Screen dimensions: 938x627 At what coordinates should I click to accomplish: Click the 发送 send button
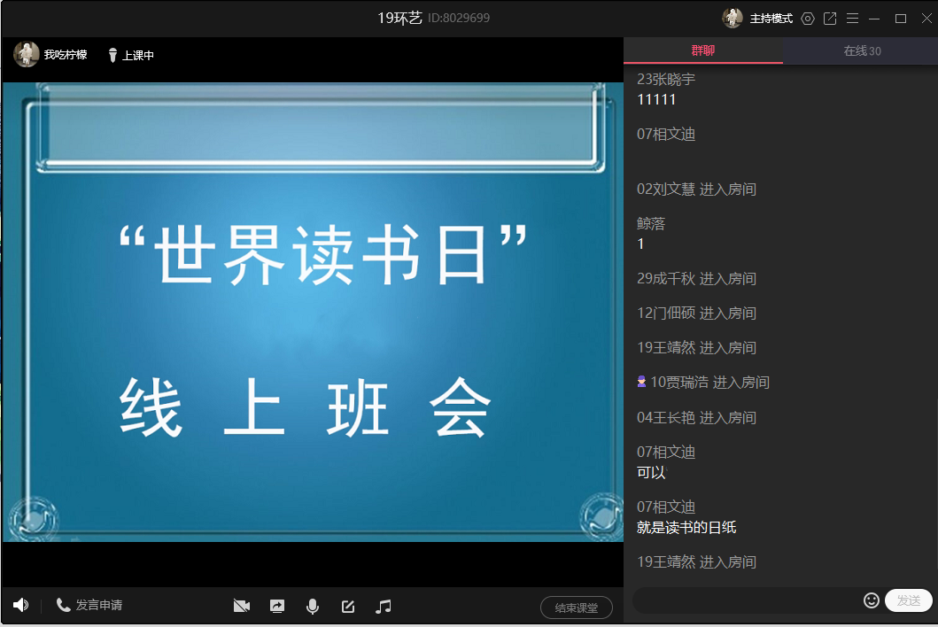909,600
